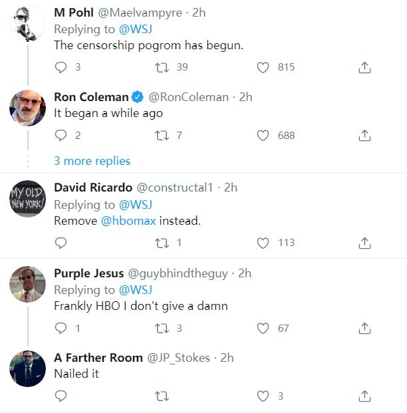Viewport: 407px width, 413px height.
Task: Like M Pohl's tweet with 815 likes
Action: click(263, 67)
